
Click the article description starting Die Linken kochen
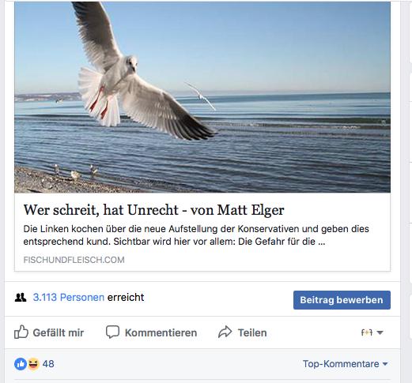tap(196, 235)
